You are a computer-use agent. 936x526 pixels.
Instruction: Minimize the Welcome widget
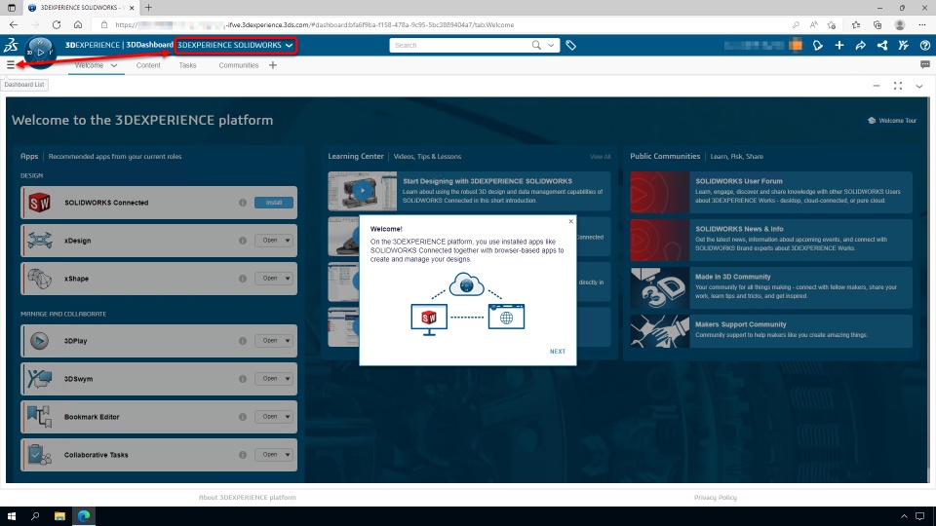click(877, 86)
